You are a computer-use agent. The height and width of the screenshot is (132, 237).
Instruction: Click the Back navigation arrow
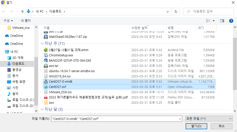click(4, 12)
